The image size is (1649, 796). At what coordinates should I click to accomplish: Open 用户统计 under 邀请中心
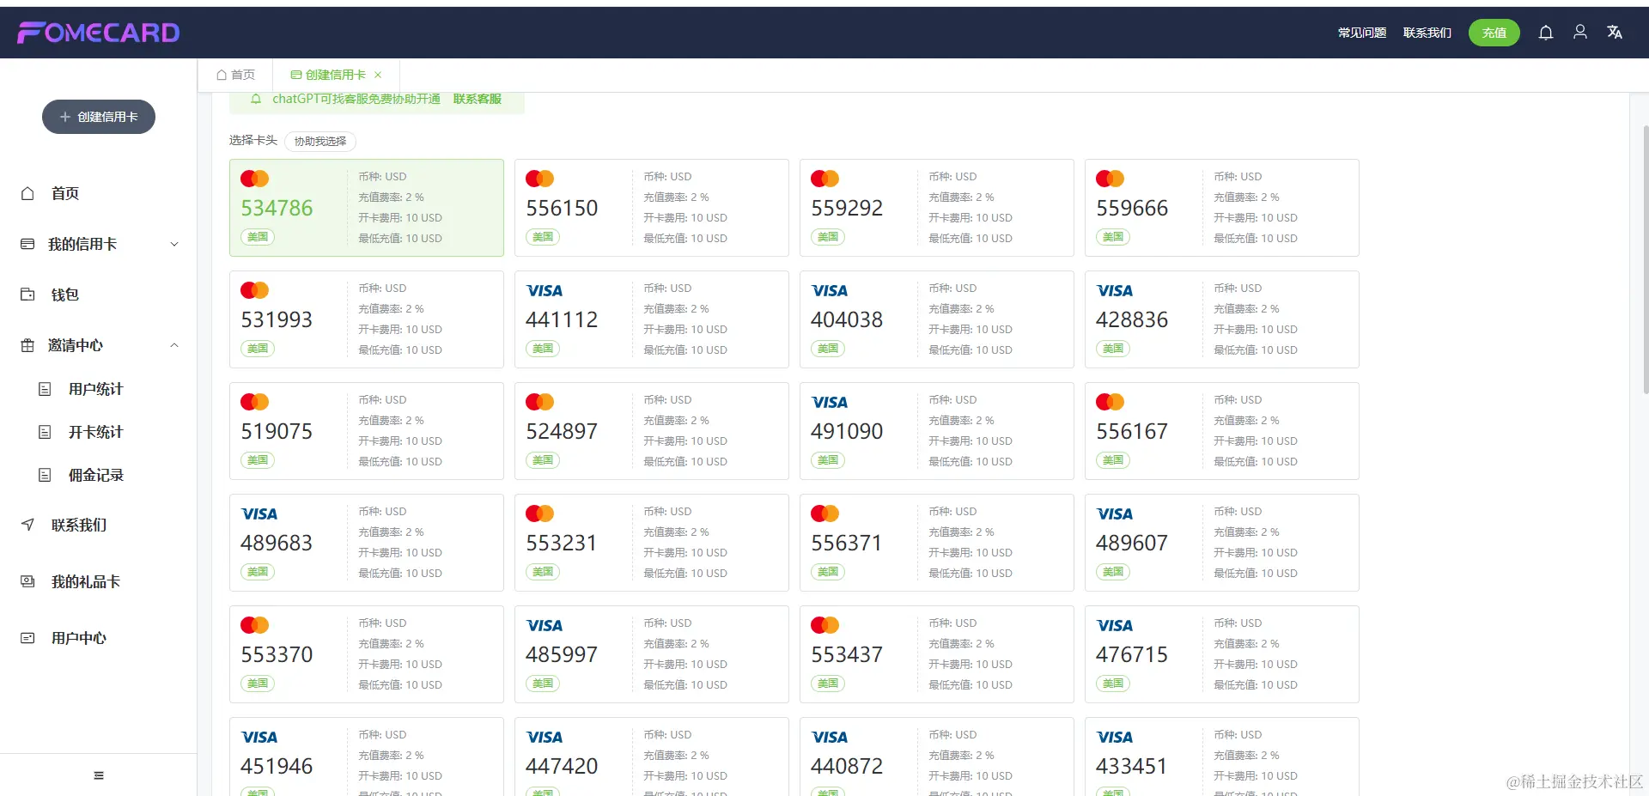(x=98, y=389)
